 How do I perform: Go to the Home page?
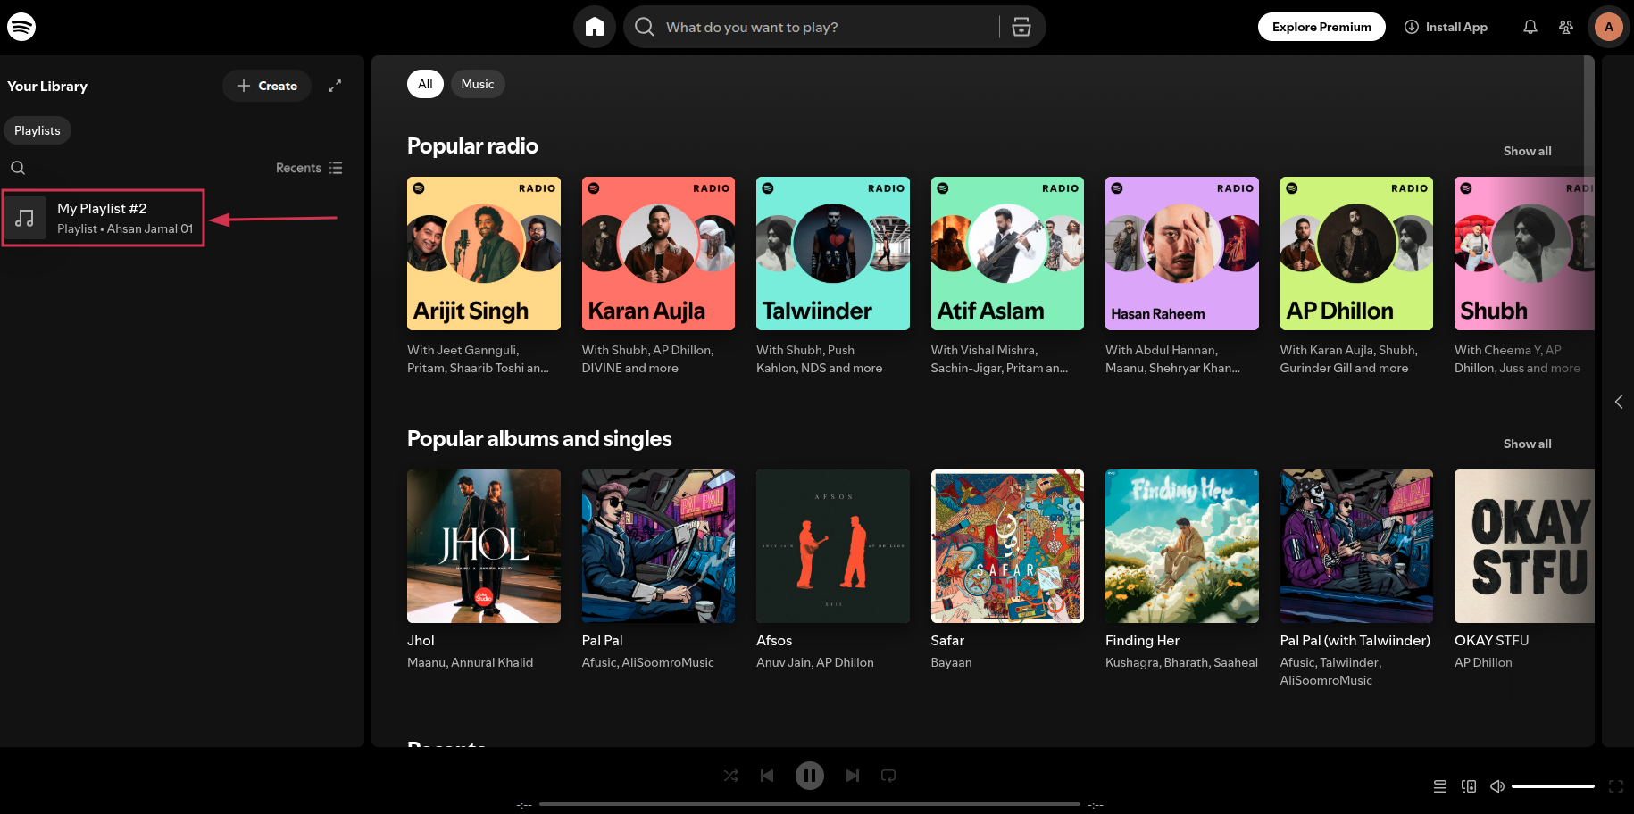point(595,27)
